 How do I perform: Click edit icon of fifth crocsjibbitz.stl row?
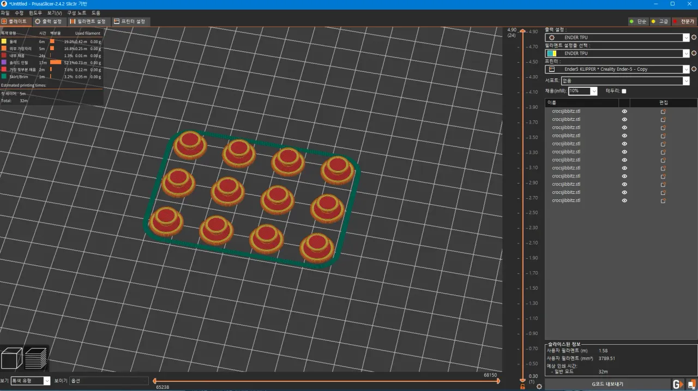point(663,144)
